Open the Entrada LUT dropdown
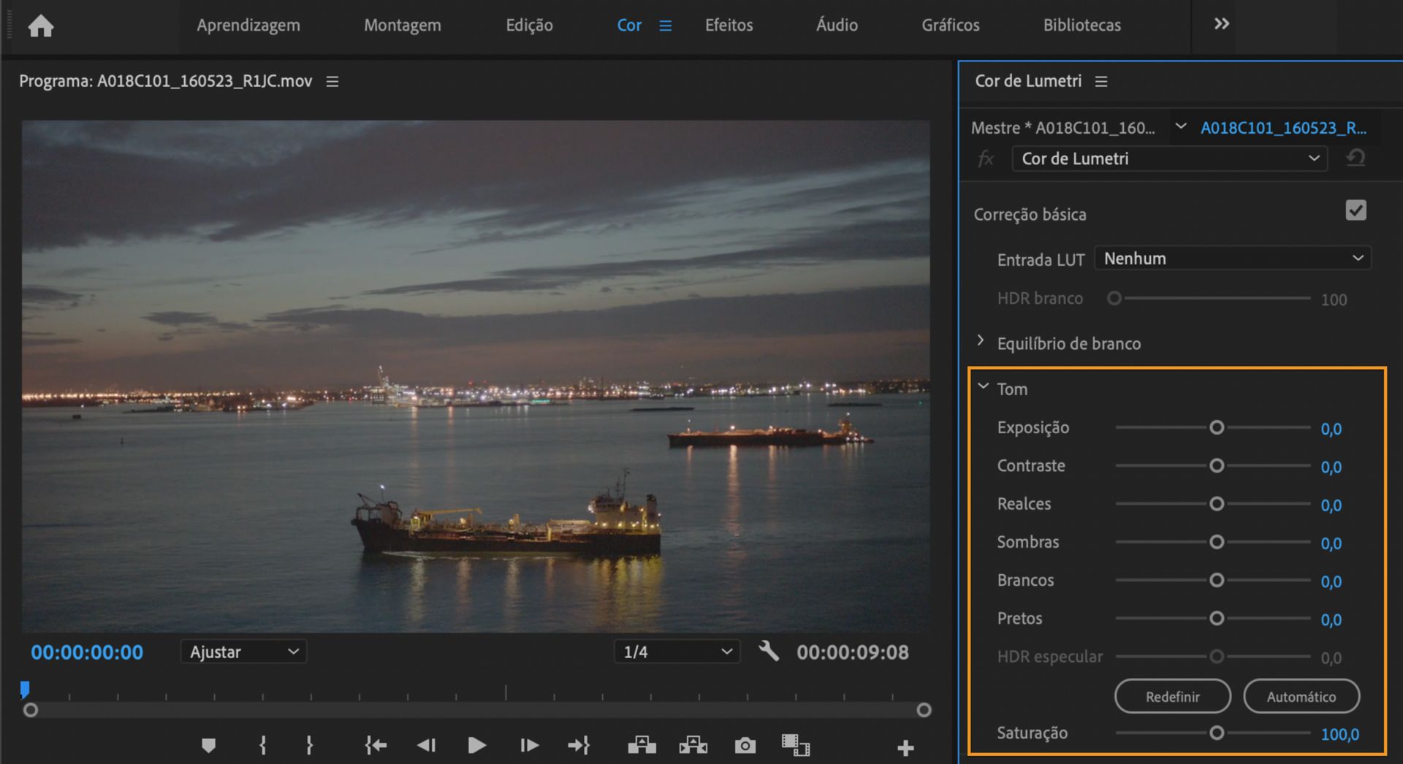Viewport: 1403px width, 764px height. coord(1232,259)
